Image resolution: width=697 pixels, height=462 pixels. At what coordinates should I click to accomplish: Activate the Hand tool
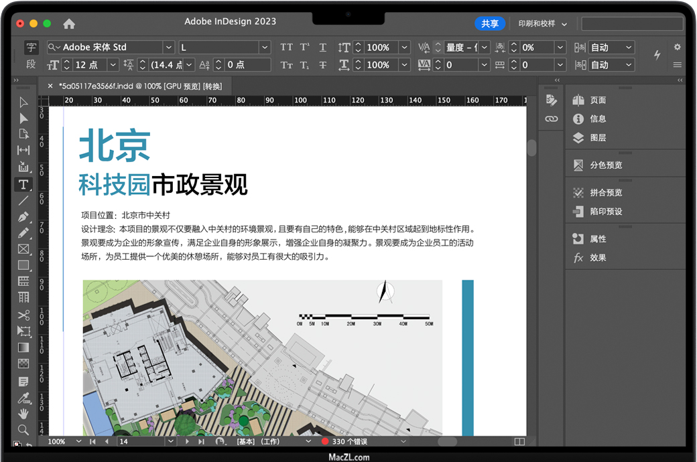[23, 413]
